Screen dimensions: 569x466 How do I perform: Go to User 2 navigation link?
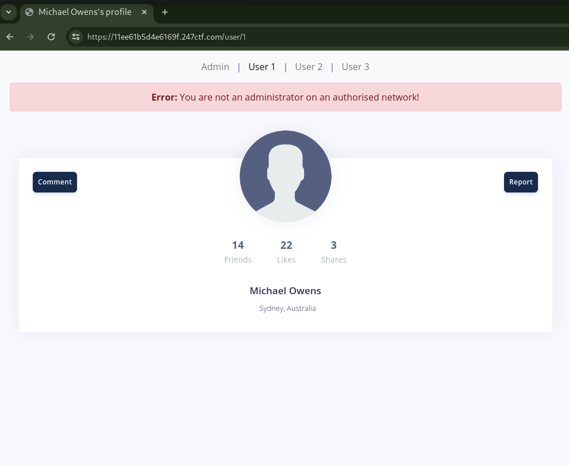click(x=309, y=67)
